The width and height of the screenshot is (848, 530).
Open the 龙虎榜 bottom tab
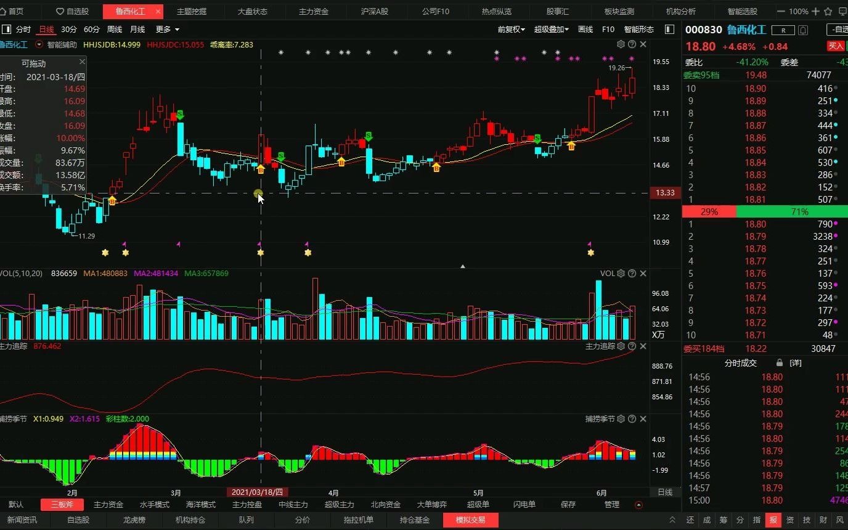(x=134, y=520)
